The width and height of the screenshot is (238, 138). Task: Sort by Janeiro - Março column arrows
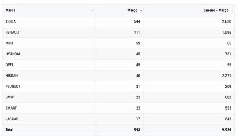232,10
